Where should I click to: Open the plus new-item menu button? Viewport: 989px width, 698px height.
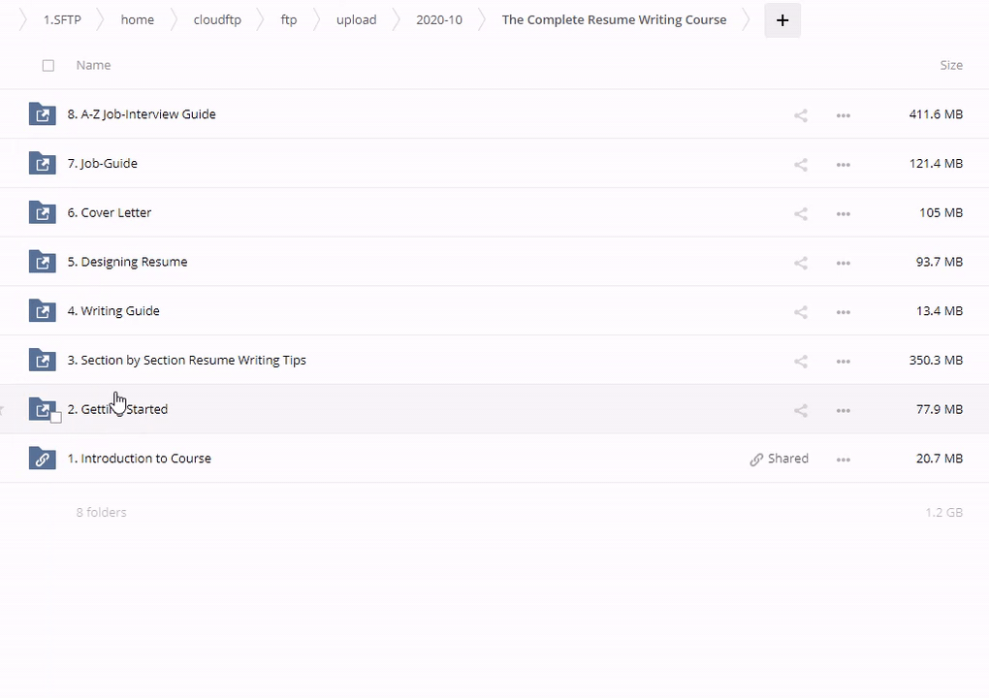click(x=782, y=20)
